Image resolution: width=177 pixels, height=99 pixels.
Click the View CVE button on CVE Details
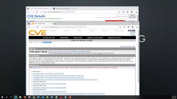(132, 17)
